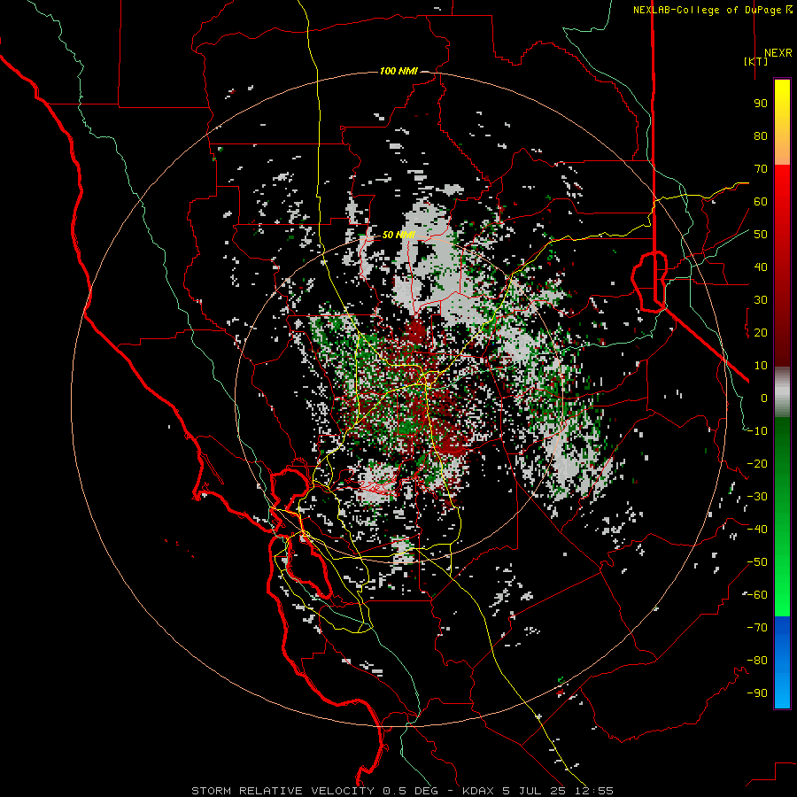Screen dimensions: 797x797
Task: Click the [KT] units label
Action: pyautogui.click(x=755, y=61)
